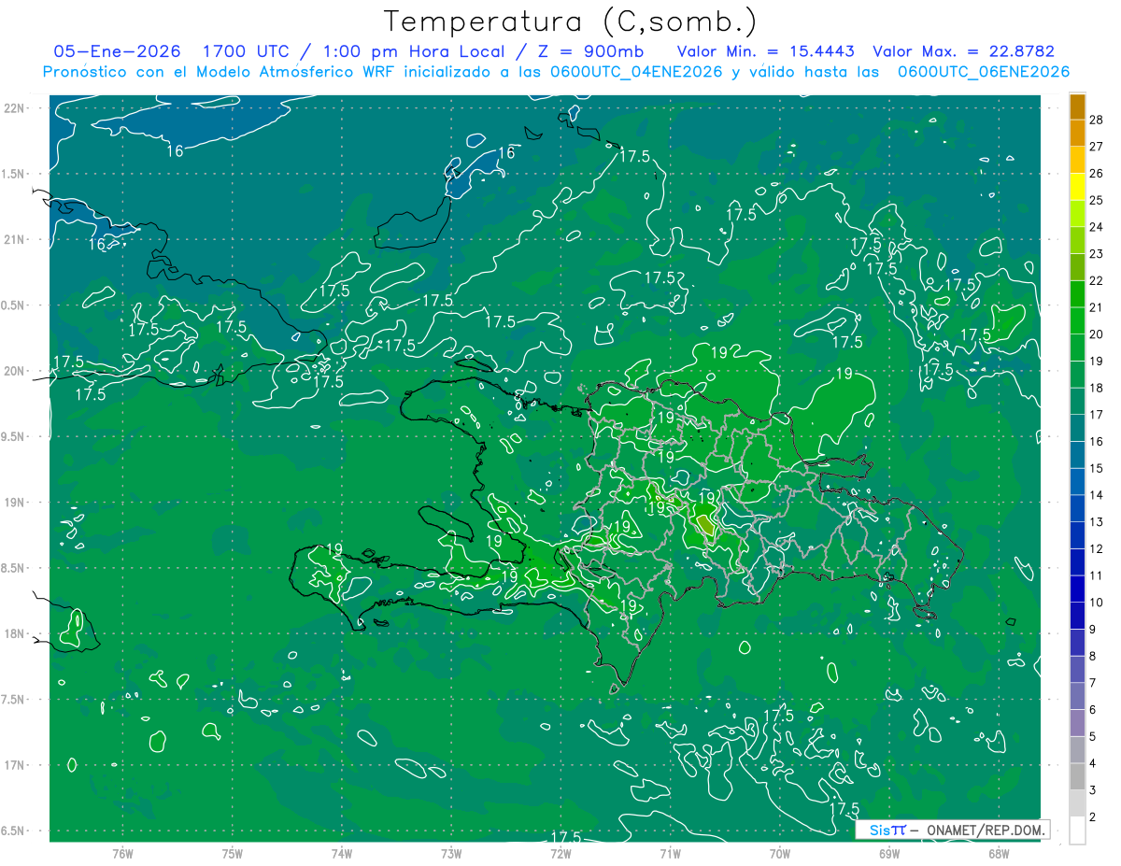This screenshot has width=1121, height=866.
Task: Pick the dark orange swatch above 28
Action: (x=1077, y=107)
